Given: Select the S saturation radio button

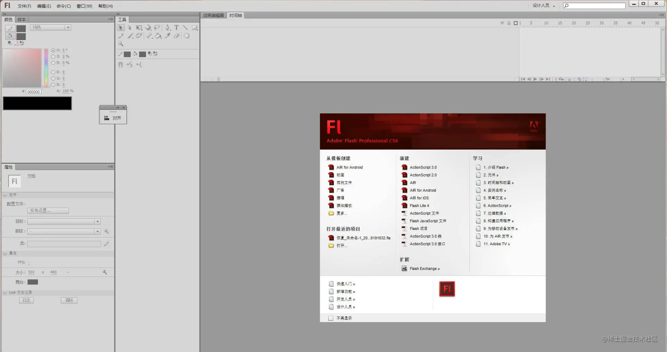Looking at the screenshot, I should (53, 56).
